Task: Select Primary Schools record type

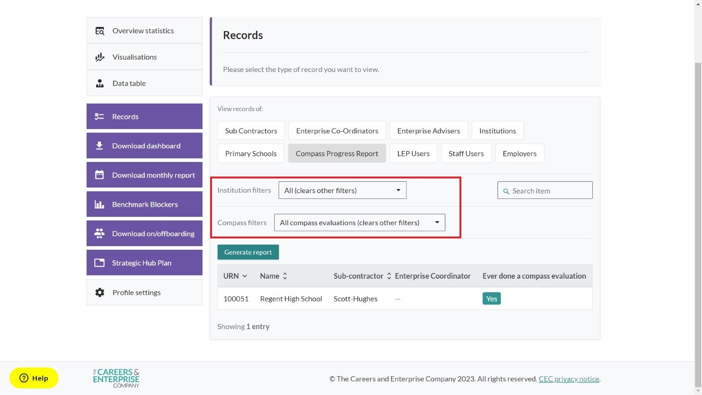Action: click(x=251, y=154)
